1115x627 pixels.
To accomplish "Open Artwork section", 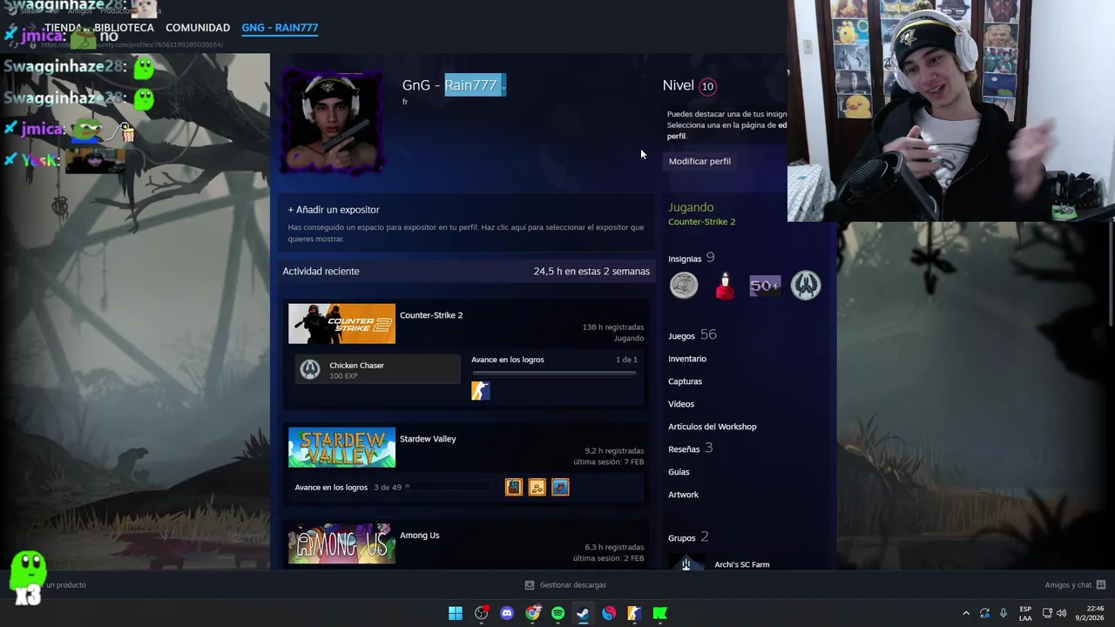I will click(683, 495).
